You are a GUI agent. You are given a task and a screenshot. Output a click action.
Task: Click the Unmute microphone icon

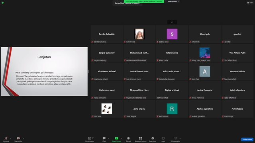[6, 138]
